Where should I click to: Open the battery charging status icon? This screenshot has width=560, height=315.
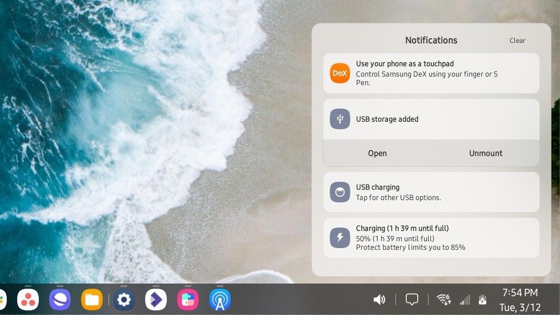click(482, 300)
